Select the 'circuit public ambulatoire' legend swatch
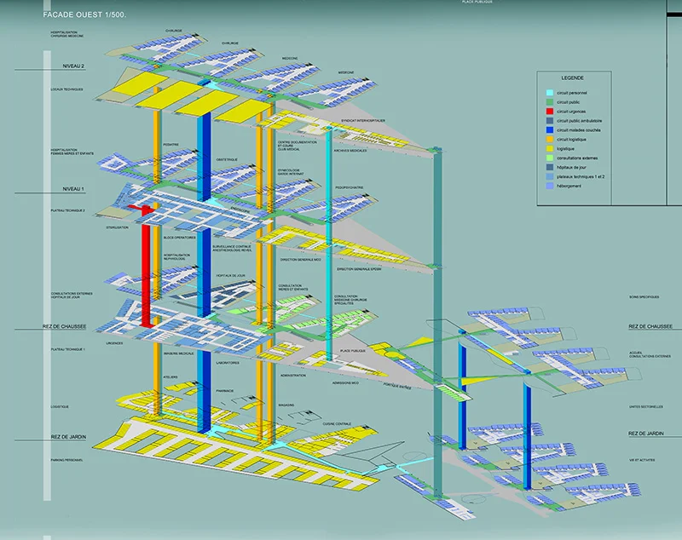 click(x=550, y=121)
